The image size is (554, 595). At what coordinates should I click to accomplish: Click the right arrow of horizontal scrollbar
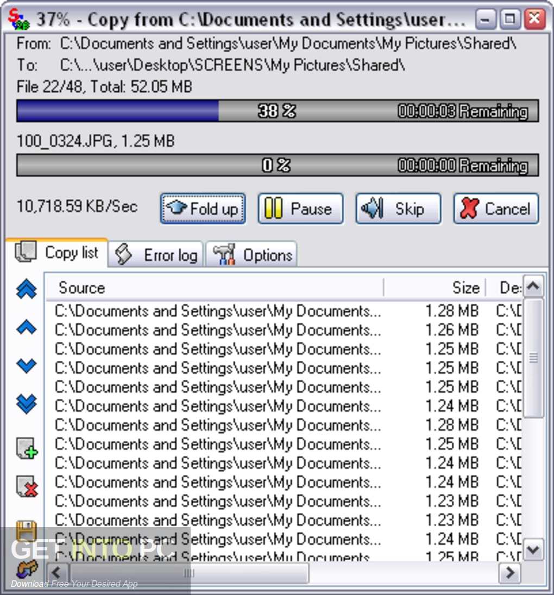(x=509, y=572)
